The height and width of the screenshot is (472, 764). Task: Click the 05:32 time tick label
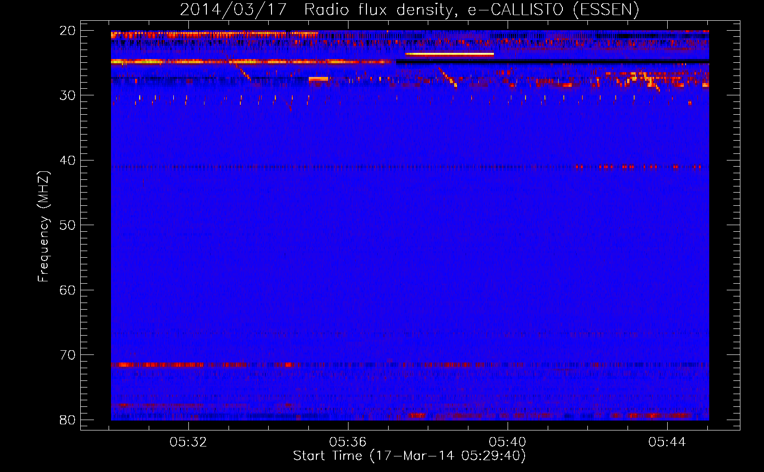pos(188,442)
